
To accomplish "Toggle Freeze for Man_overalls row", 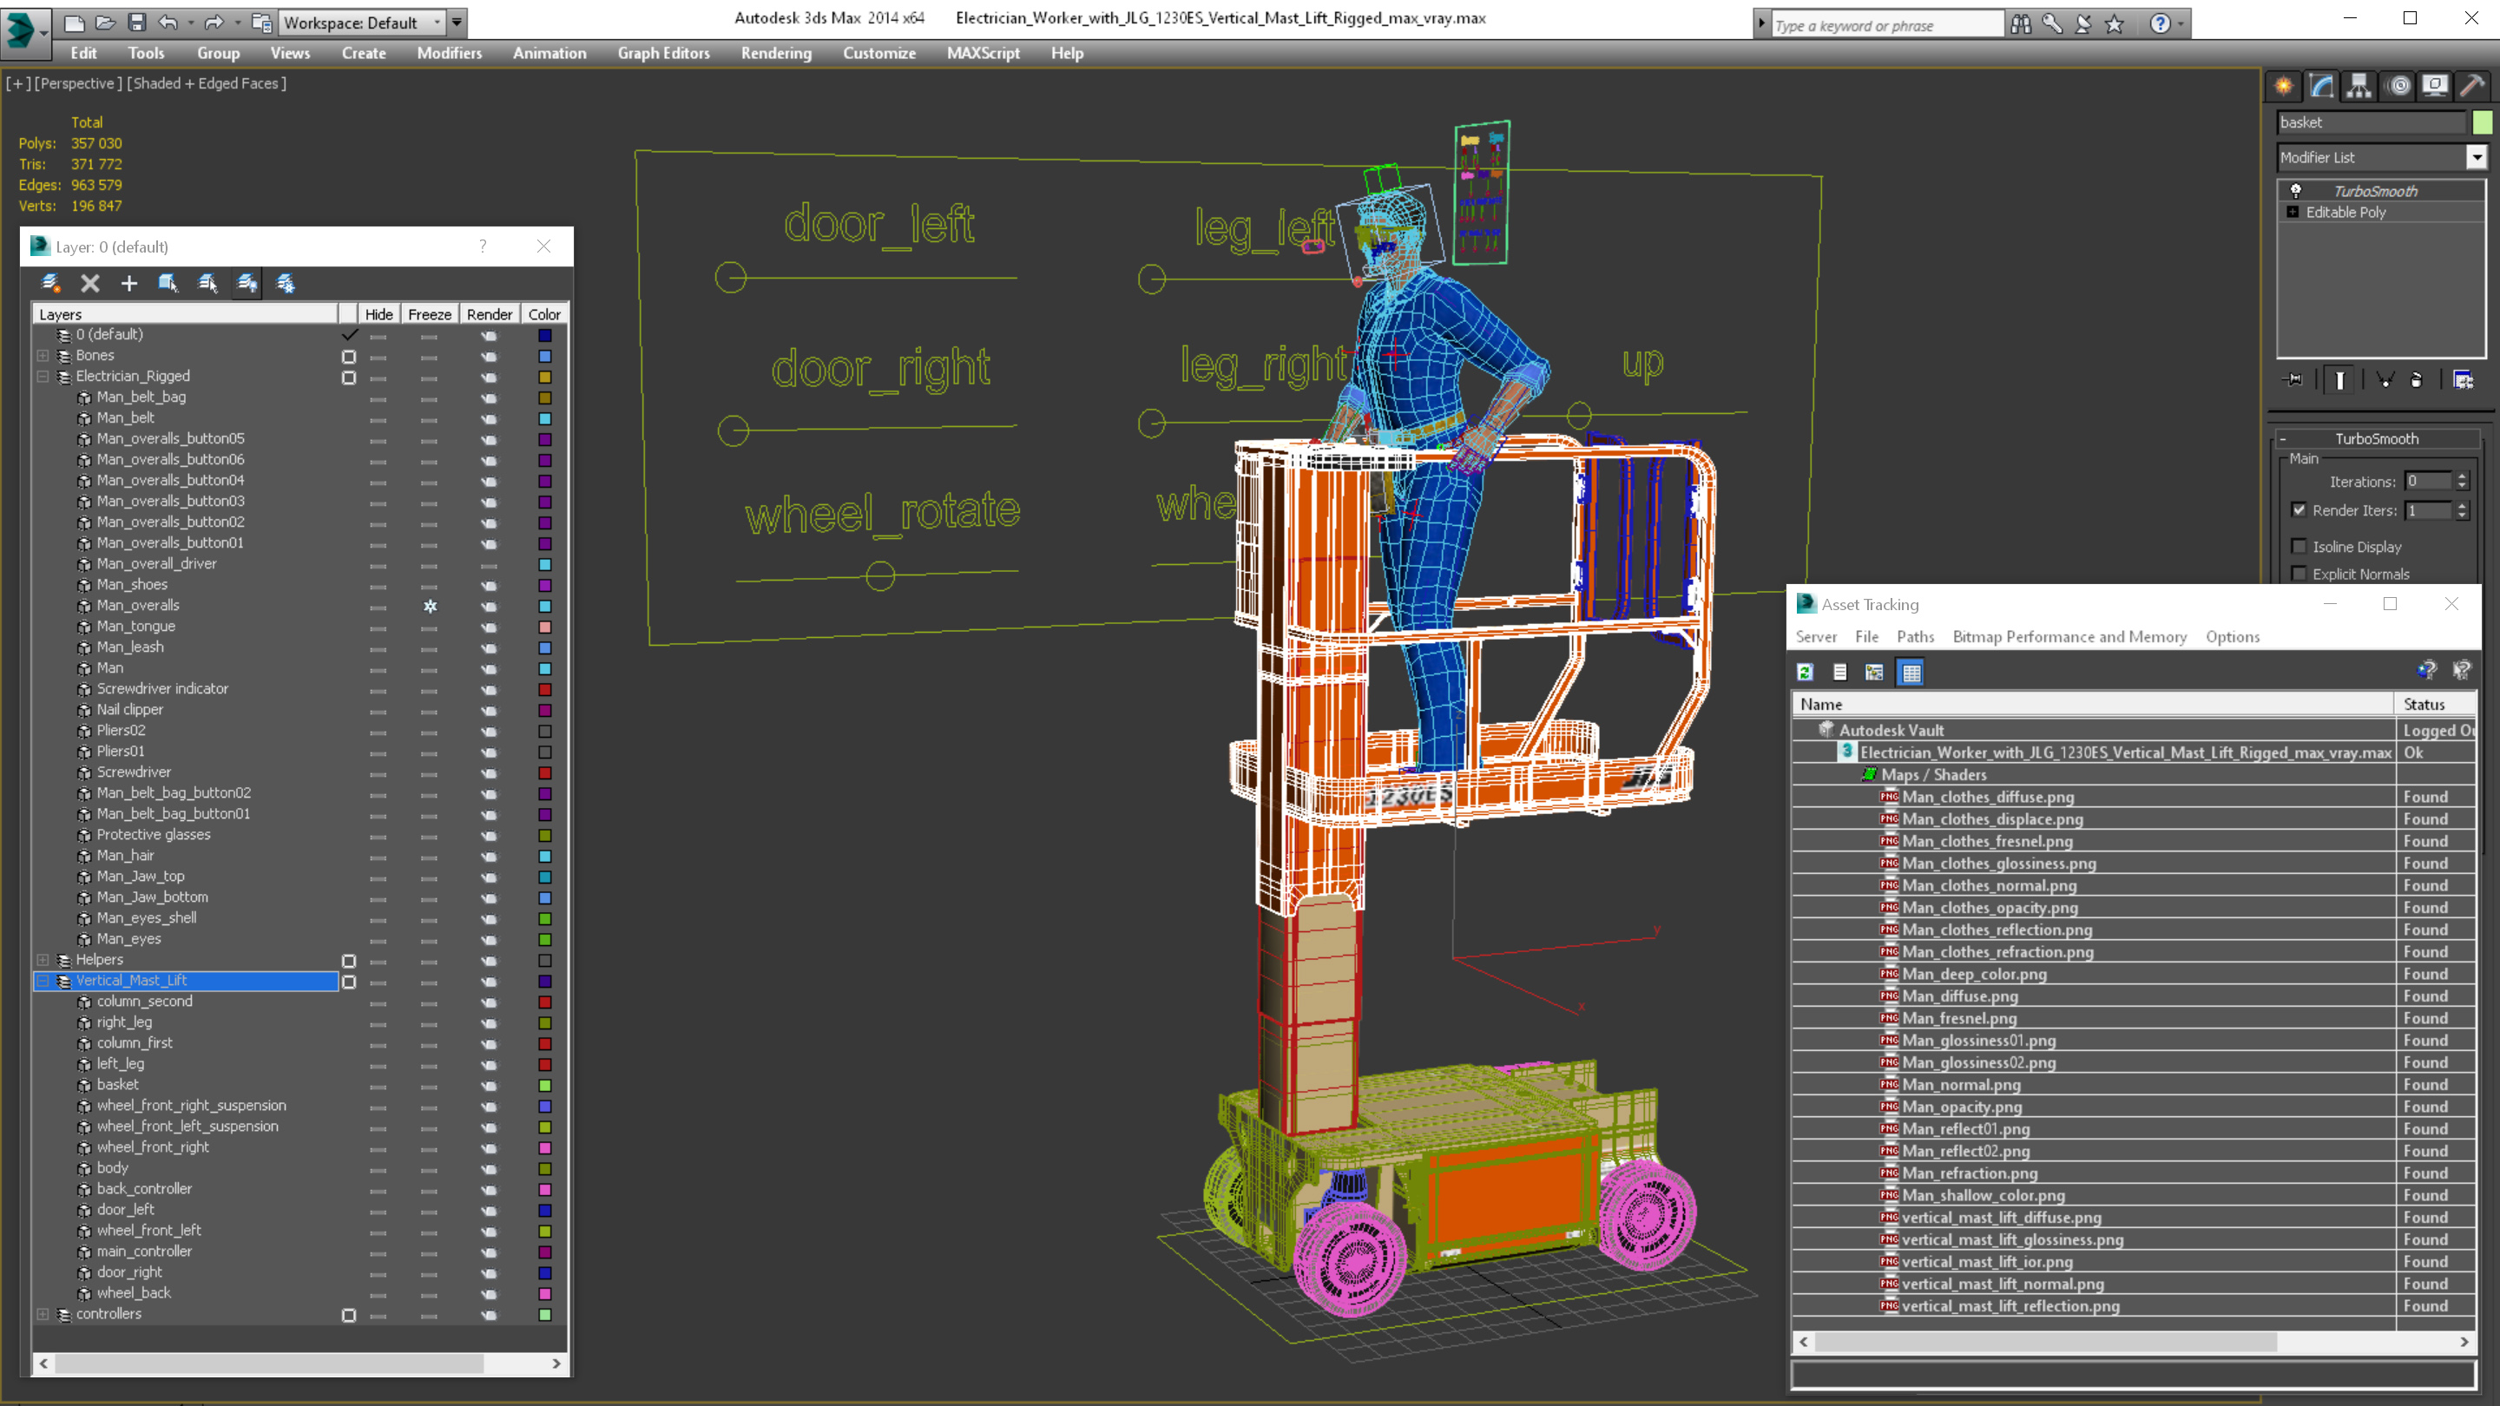I will (x=430, y=606).
